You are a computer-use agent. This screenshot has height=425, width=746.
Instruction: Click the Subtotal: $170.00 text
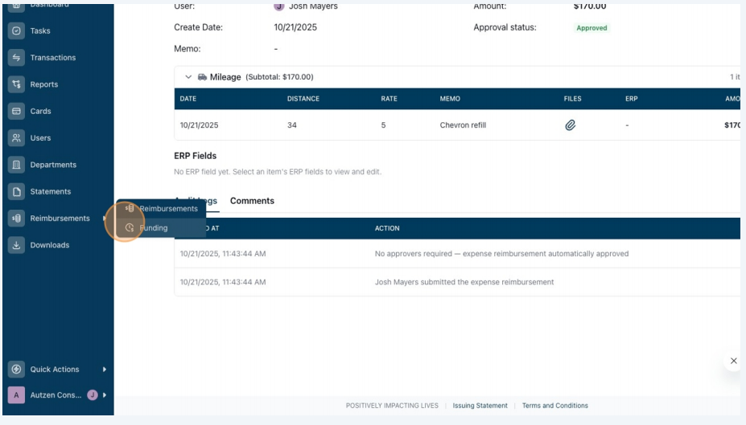(x=279, y=77)
